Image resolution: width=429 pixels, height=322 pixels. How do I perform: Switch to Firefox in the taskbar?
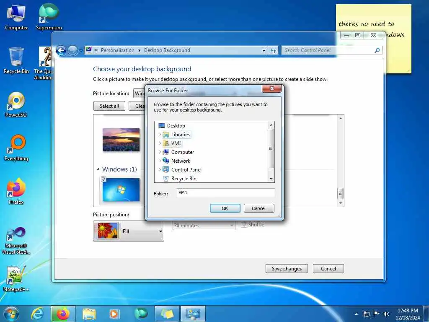pyautogui.click(x=63, y=314)
